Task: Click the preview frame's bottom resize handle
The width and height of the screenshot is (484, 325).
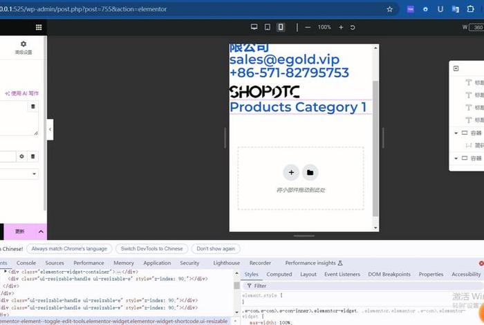Action: click(x=304, y=236)
